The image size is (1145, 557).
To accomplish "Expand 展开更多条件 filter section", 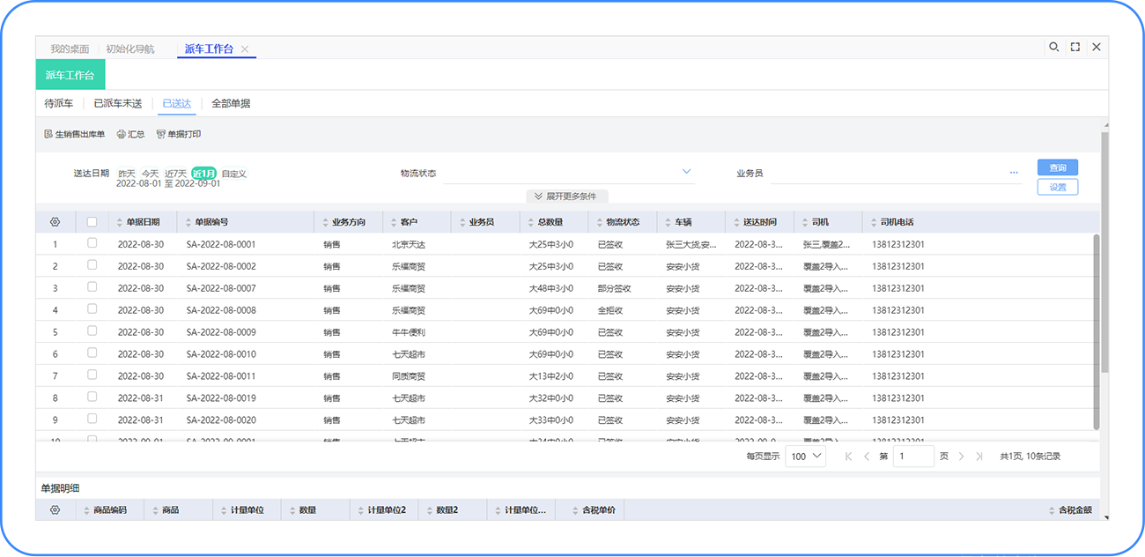I will pos(568,197).
